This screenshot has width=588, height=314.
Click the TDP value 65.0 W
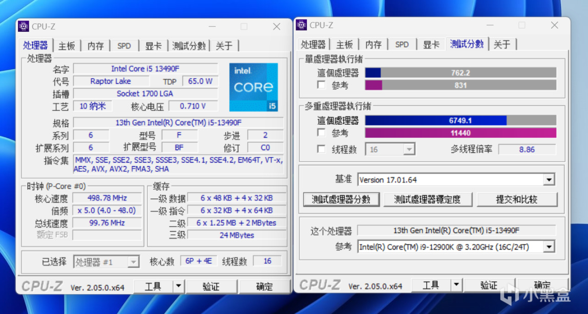pos(200,81)
